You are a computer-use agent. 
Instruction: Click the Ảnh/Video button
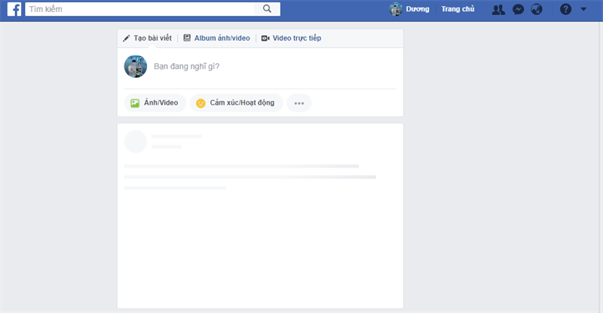pyautogui.click(x=155, y=103)
